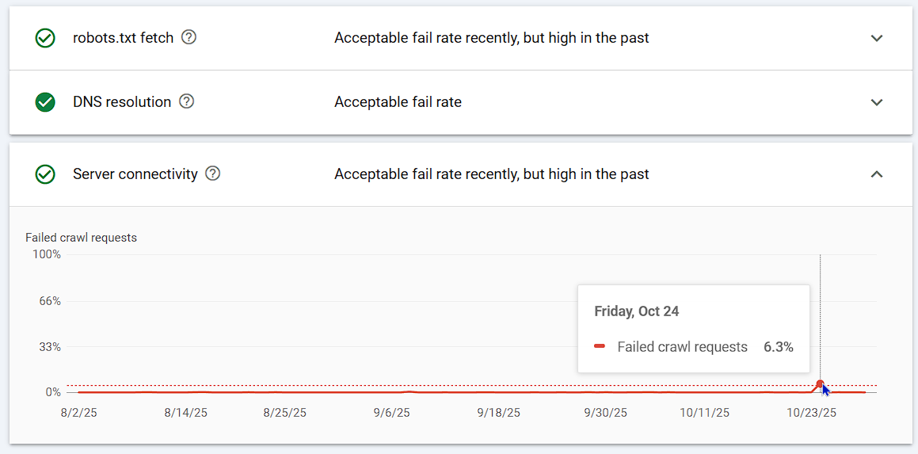918x454 pixels.
Task: Click the Server connectivity row title
Action: point(135,174)
